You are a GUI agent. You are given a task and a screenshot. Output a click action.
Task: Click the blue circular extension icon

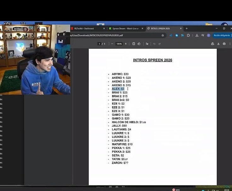click(177, 35)
